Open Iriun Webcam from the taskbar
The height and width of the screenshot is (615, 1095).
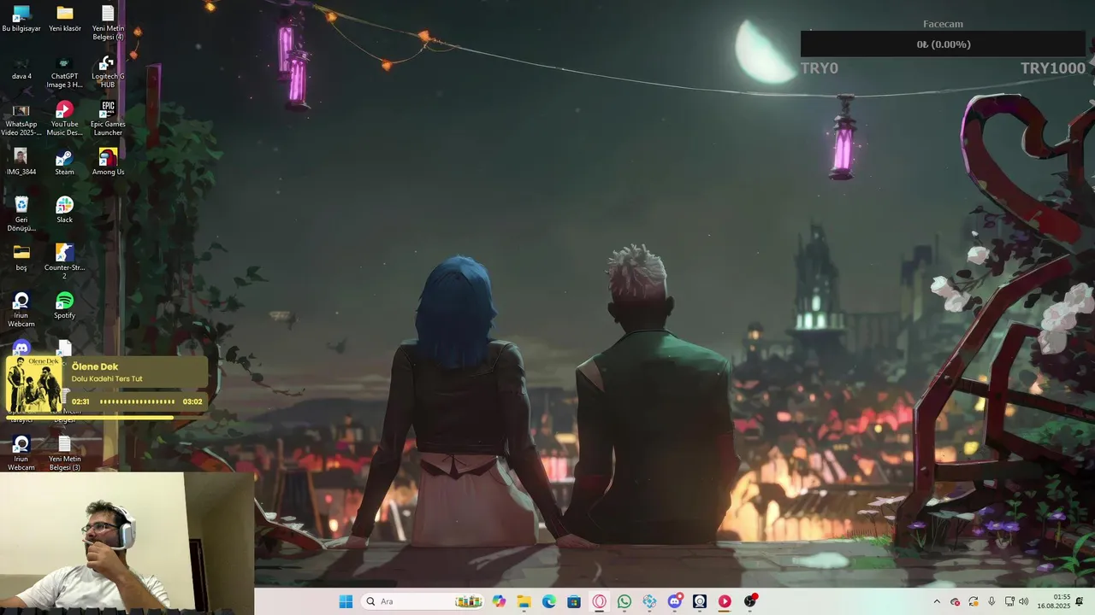click(700, 601)
